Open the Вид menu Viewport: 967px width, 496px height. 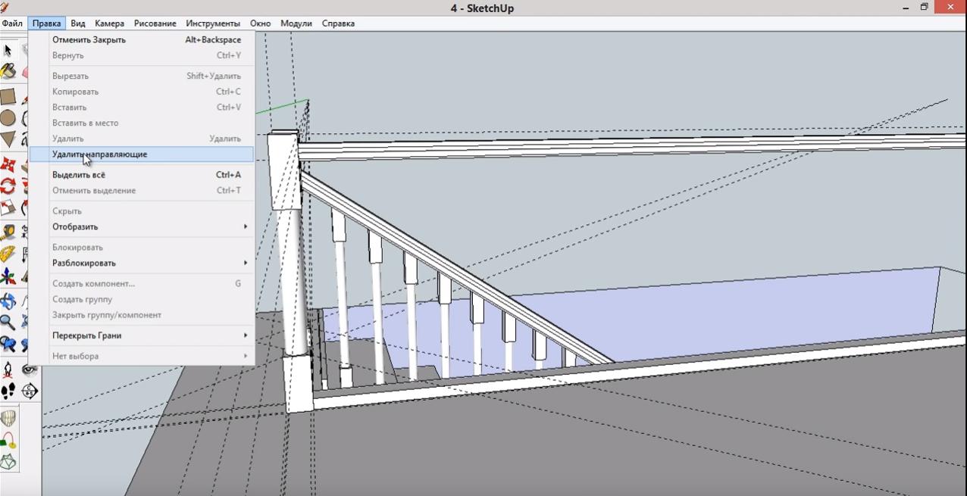(x=78, y=23)
